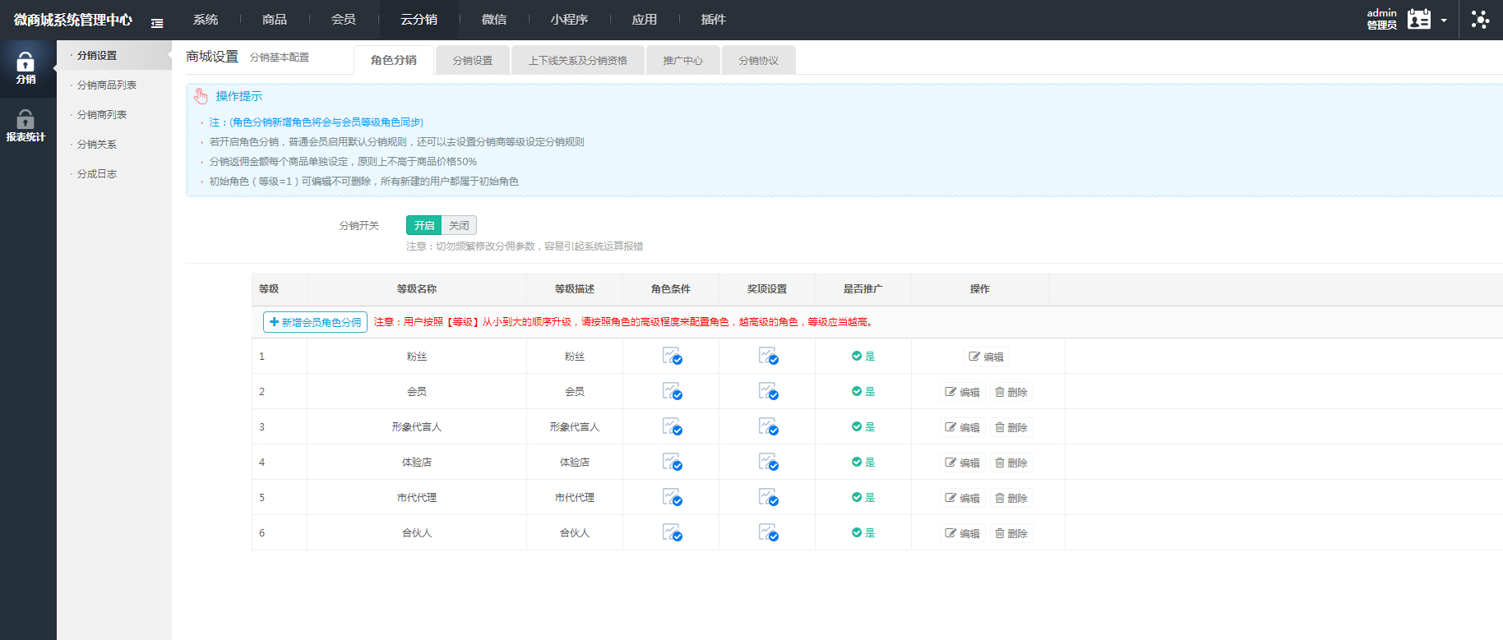Click 删除 for the 会员 row
Image resolution: width=1503 pixels, height=640 pixels.
(1010, 392)
